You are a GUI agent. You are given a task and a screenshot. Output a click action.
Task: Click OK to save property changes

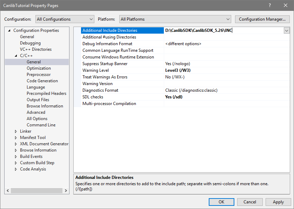tap(221, 202)
